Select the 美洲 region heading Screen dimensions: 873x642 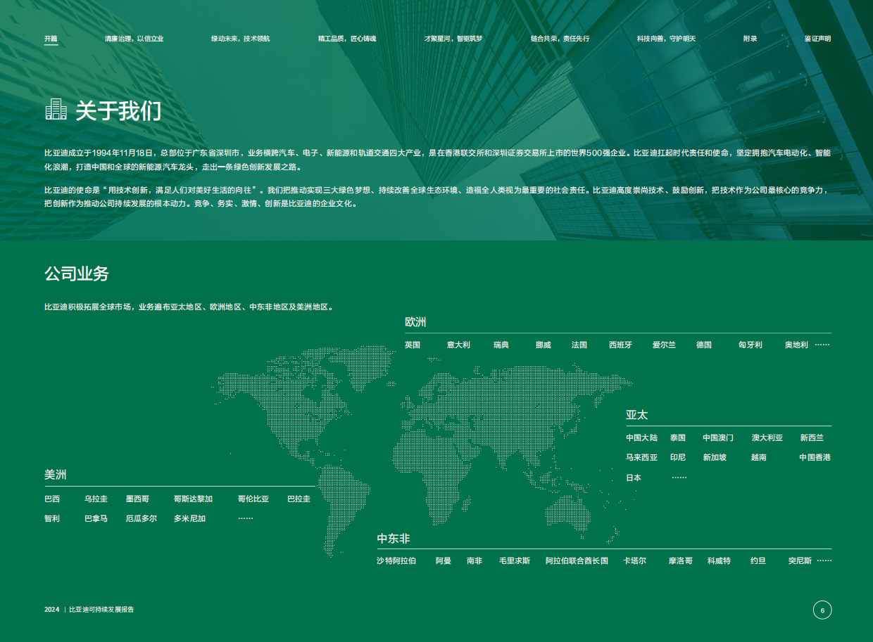[56, 475]
